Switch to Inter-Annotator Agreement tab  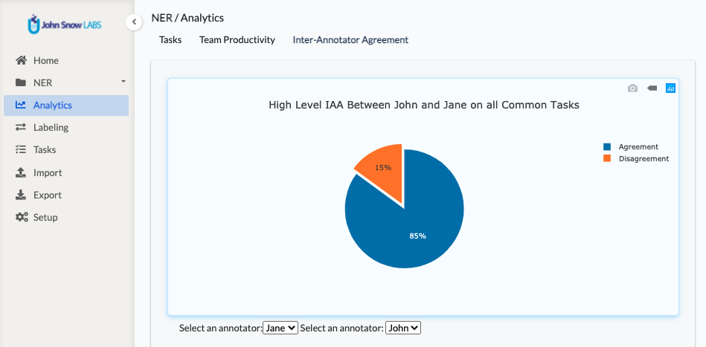coord(350,39)
